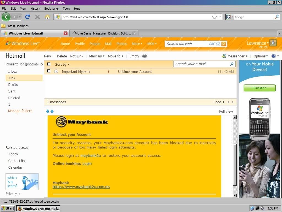This screenshot has height=212, width=282.
Task: Go to next message page arrow
Action: point(232,102)
